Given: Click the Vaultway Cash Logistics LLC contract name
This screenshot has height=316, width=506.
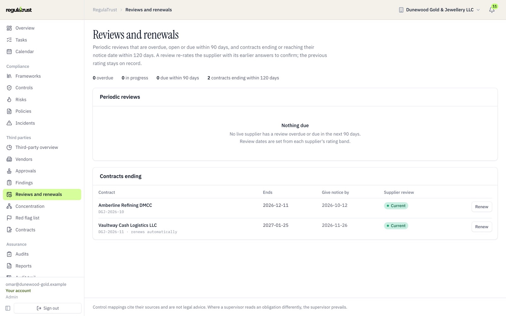Looking at the screenshot, I should 127,225.
